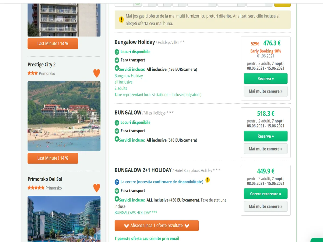
Task: Show Mai multe camere for the 518.3 € offer
Action: (265, 149)
